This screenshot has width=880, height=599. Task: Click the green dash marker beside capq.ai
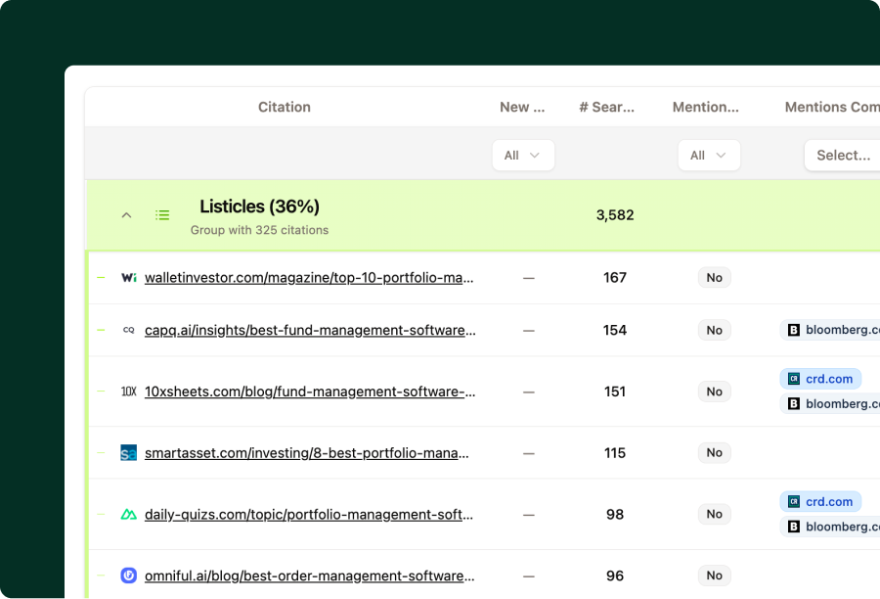(101, 330)
